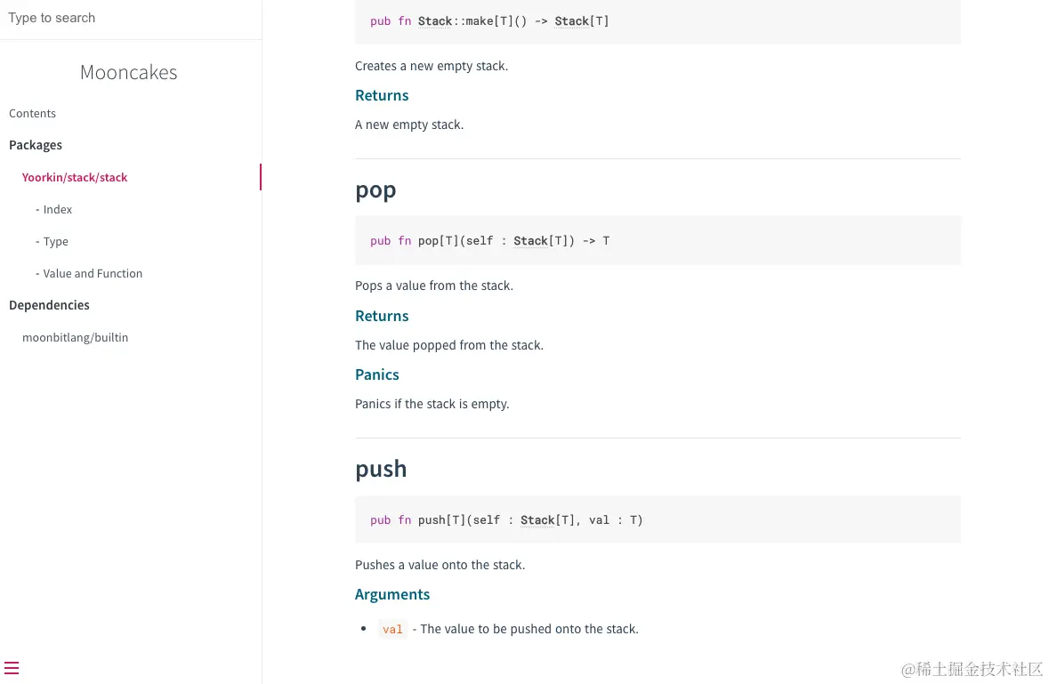
Task: Open the Mooncakes title link
Action: click(129, 72)
